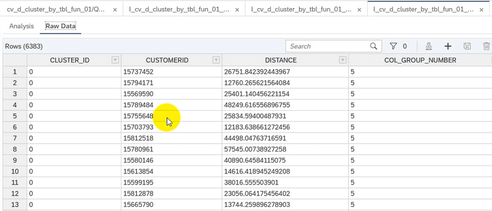This screenshot has width=492, height=211.
Task: Select row number 7 header
Action: (x=15, y=138)
